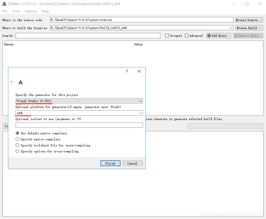Screen dimensions: 266x219
Task: Close the CMake main window
Action: tap(260, 4)
